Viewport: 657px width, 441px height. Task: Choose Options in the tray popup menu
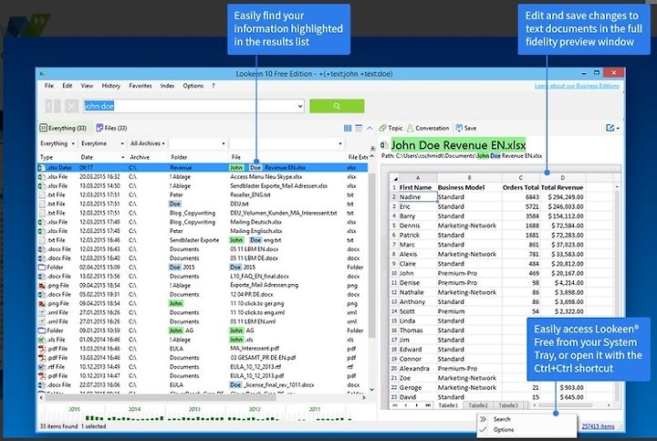(503, 430)
